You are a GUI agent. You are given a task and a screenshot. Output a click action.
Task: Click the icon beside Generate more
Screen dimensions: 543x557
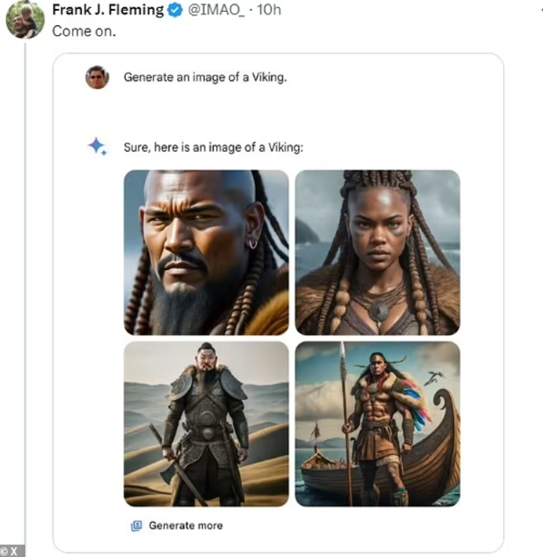tap(136, 526)
